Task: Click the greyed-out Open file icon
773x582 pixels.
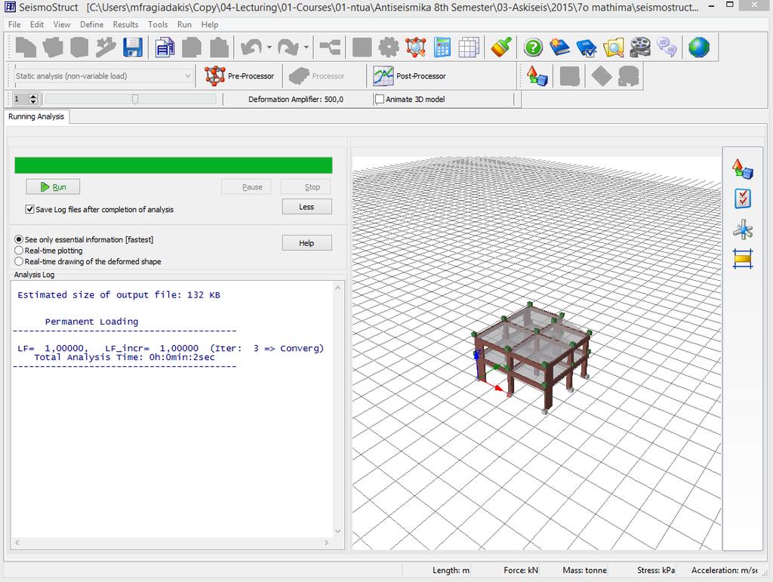Action: [x=53, y=48]
